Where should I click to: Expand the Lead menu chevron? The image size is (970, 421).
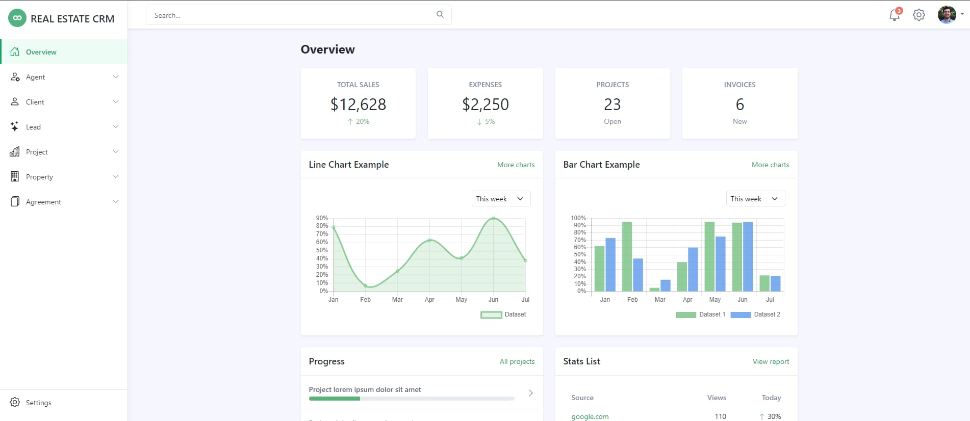point(116,126)
